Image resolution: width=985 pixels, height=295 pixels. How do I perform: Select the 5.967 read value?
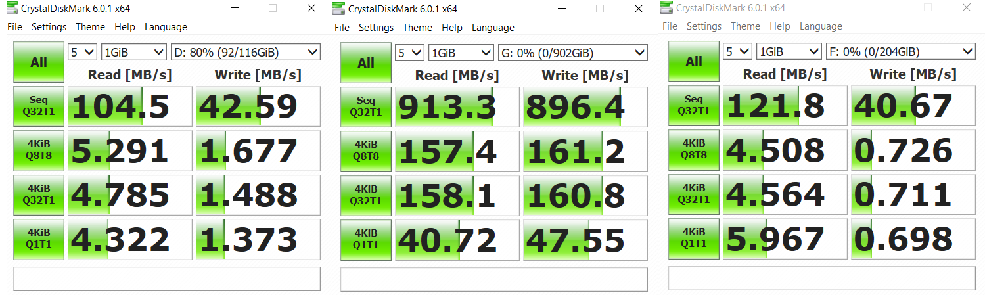(785, 238)
